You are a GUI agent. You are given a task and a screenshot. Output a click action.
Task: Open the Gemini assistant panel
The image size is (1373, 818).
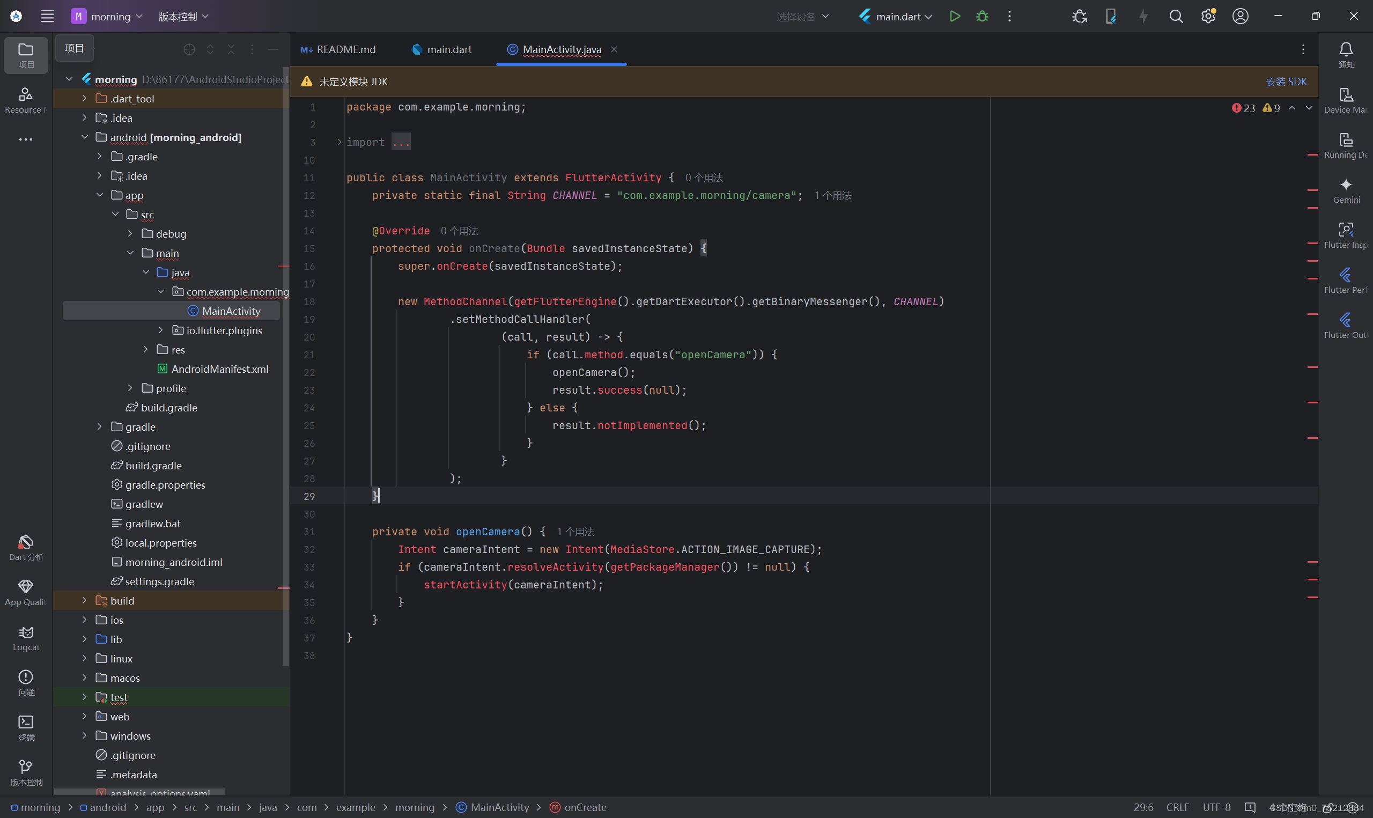[x=1346, y=190]
